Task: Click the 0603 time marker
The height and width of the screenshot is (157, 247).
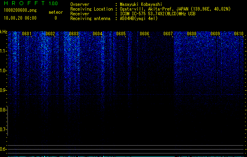Action: [74, 34]
